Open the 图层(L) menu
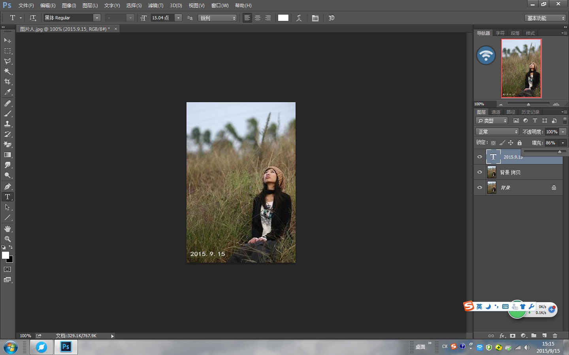 click(x=90, y=6)
